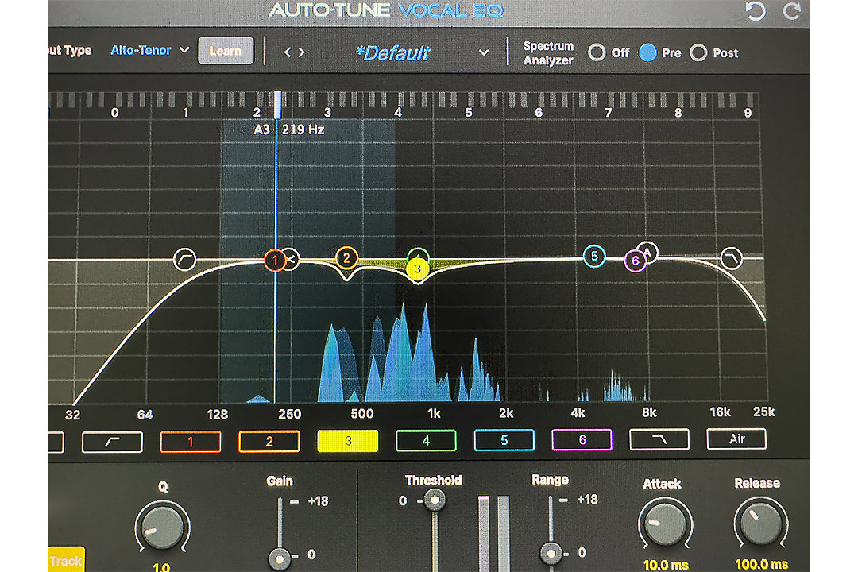
Task: Set Spectrum Analyzer to Post
Action: [698, 52]
